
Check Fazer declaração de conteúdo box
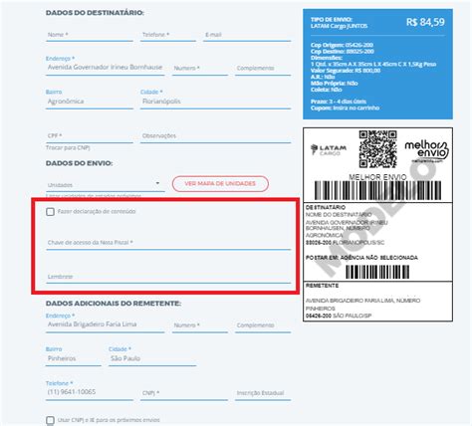coord(50,212)
